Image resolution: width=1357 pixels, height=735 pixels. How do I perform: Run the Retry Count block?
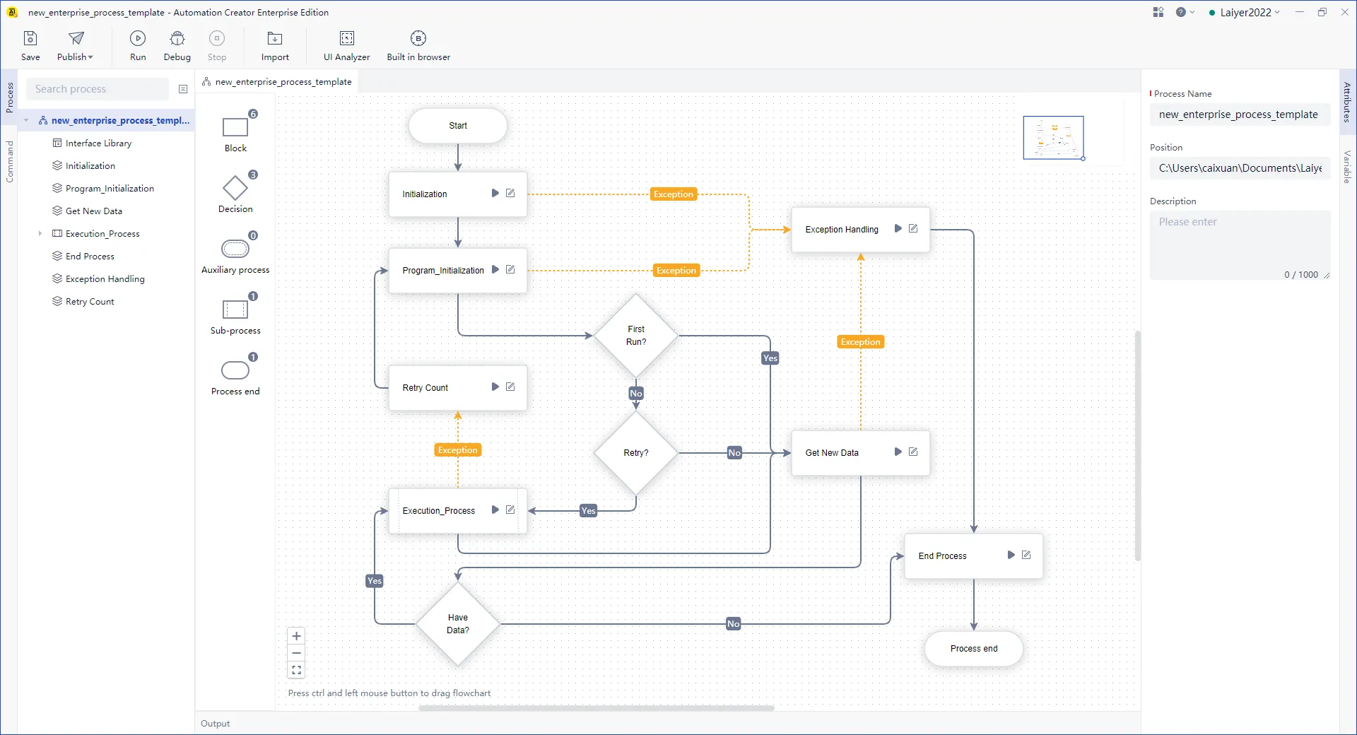click(495, 387)
